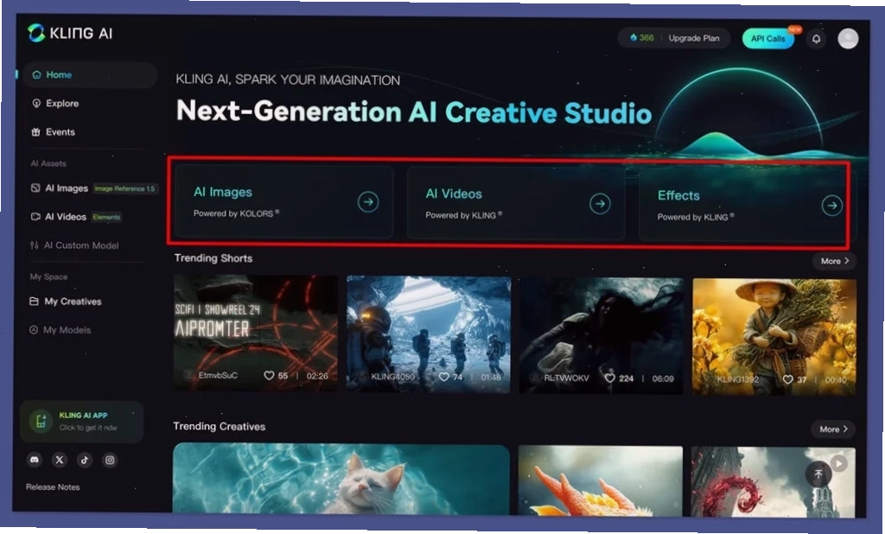Click the back-to-top arrow button

click(818, 474)
